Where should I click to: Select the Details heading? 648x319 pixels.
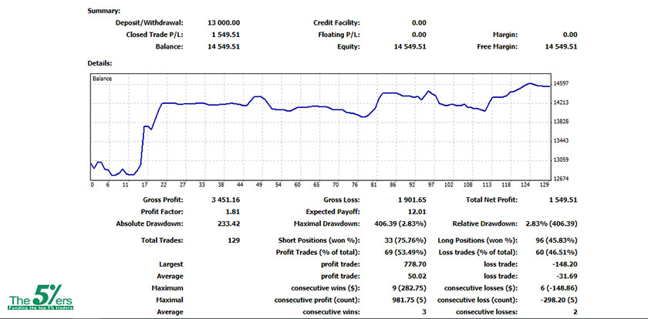(100, 62)
